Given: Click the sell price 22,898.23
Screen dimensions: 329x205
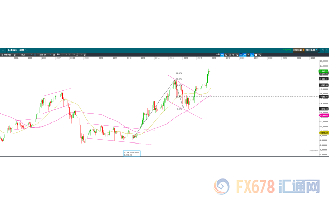Looking at the screenshot, I should [x=296, y=49].
